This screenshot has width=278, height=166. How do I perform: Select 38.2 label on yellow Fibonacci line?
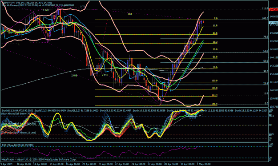(x=215, y=42)
